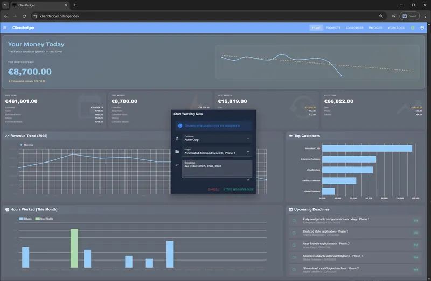Open the Invoices navigation tab

[376, 27]
